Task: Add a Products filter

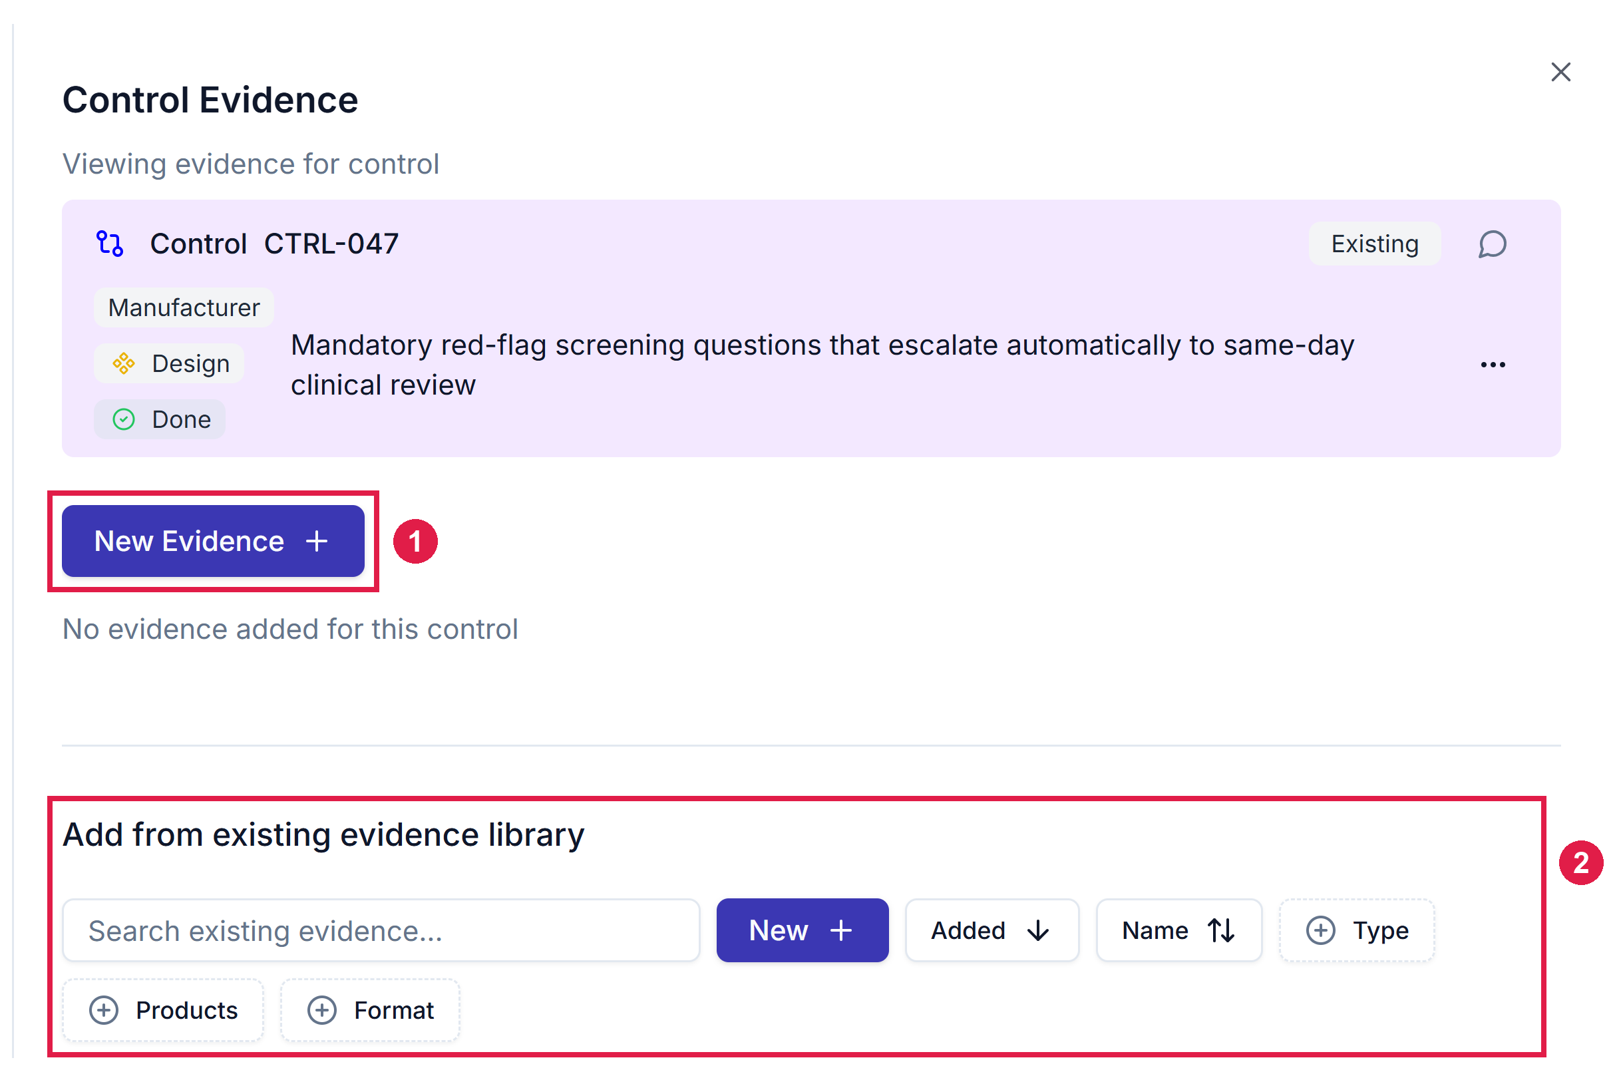Action: 163,1010
